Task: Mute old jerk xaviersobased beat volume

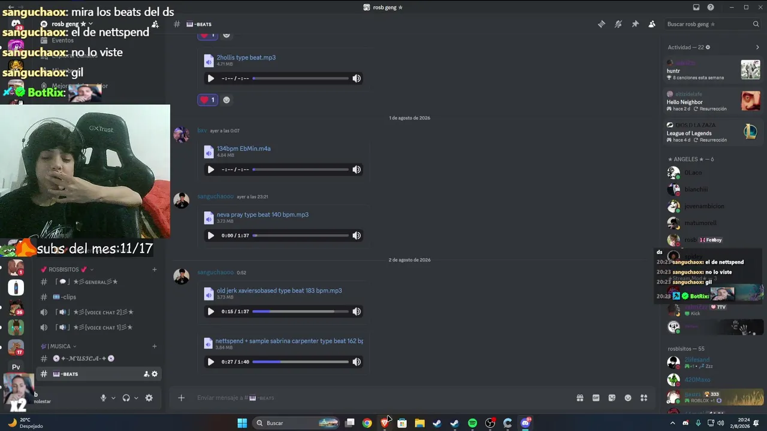Action: coord(357,311)
